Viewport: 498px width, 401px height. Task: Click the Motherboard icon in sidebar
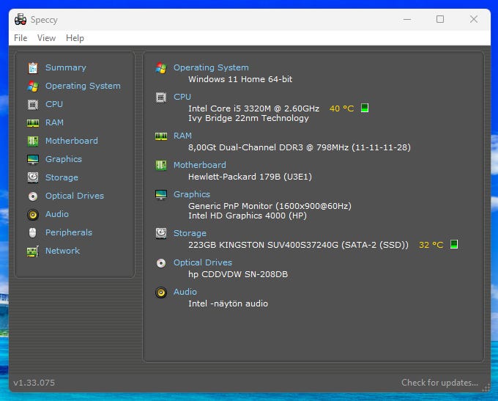coord(33,141)
